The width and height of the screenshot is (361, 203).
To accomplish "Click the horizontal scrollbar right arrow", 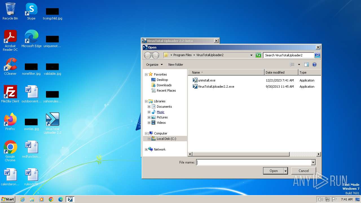I will pyautogui.click(x=319, y=154).
